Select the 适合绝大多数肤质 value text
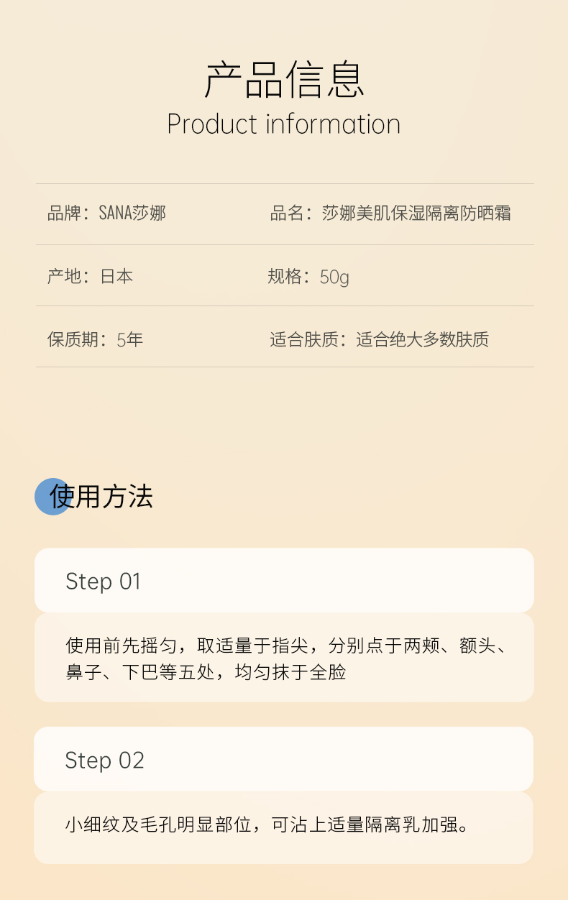568x900 pixels. click(x=423, y=339)
